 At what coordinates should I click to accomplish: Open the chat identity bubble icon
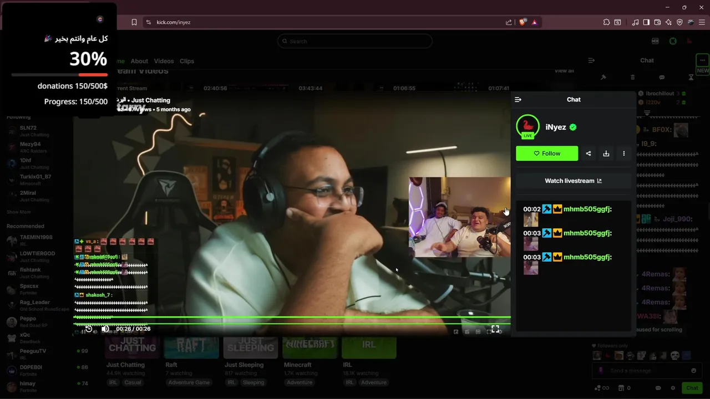(x=658, y=388)
